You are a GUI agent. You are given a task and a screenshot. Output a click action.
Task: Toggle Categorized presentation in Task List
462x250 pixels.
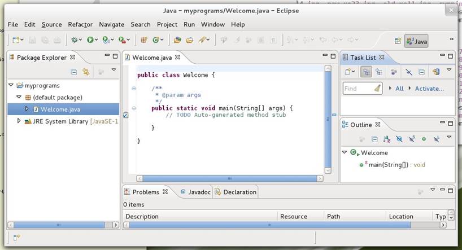366,72
